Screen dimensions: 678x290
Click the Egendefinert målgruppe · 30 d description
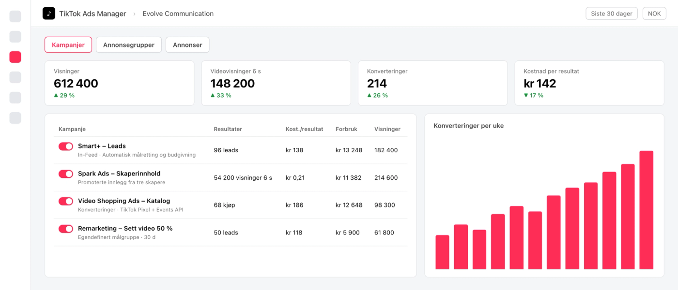click(117, 237)
